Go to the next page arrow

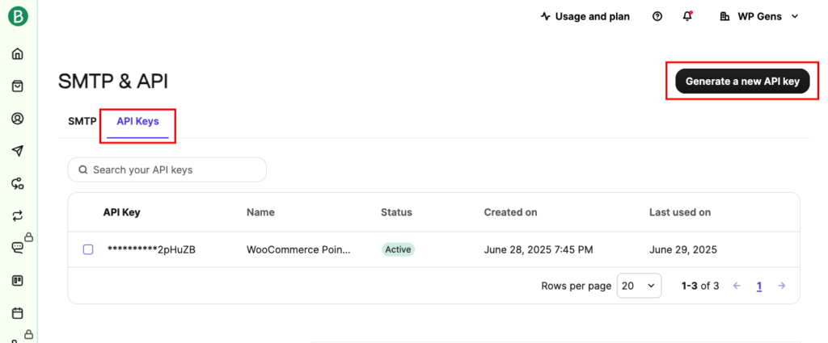pyautogui.click(x=782, y=286)
